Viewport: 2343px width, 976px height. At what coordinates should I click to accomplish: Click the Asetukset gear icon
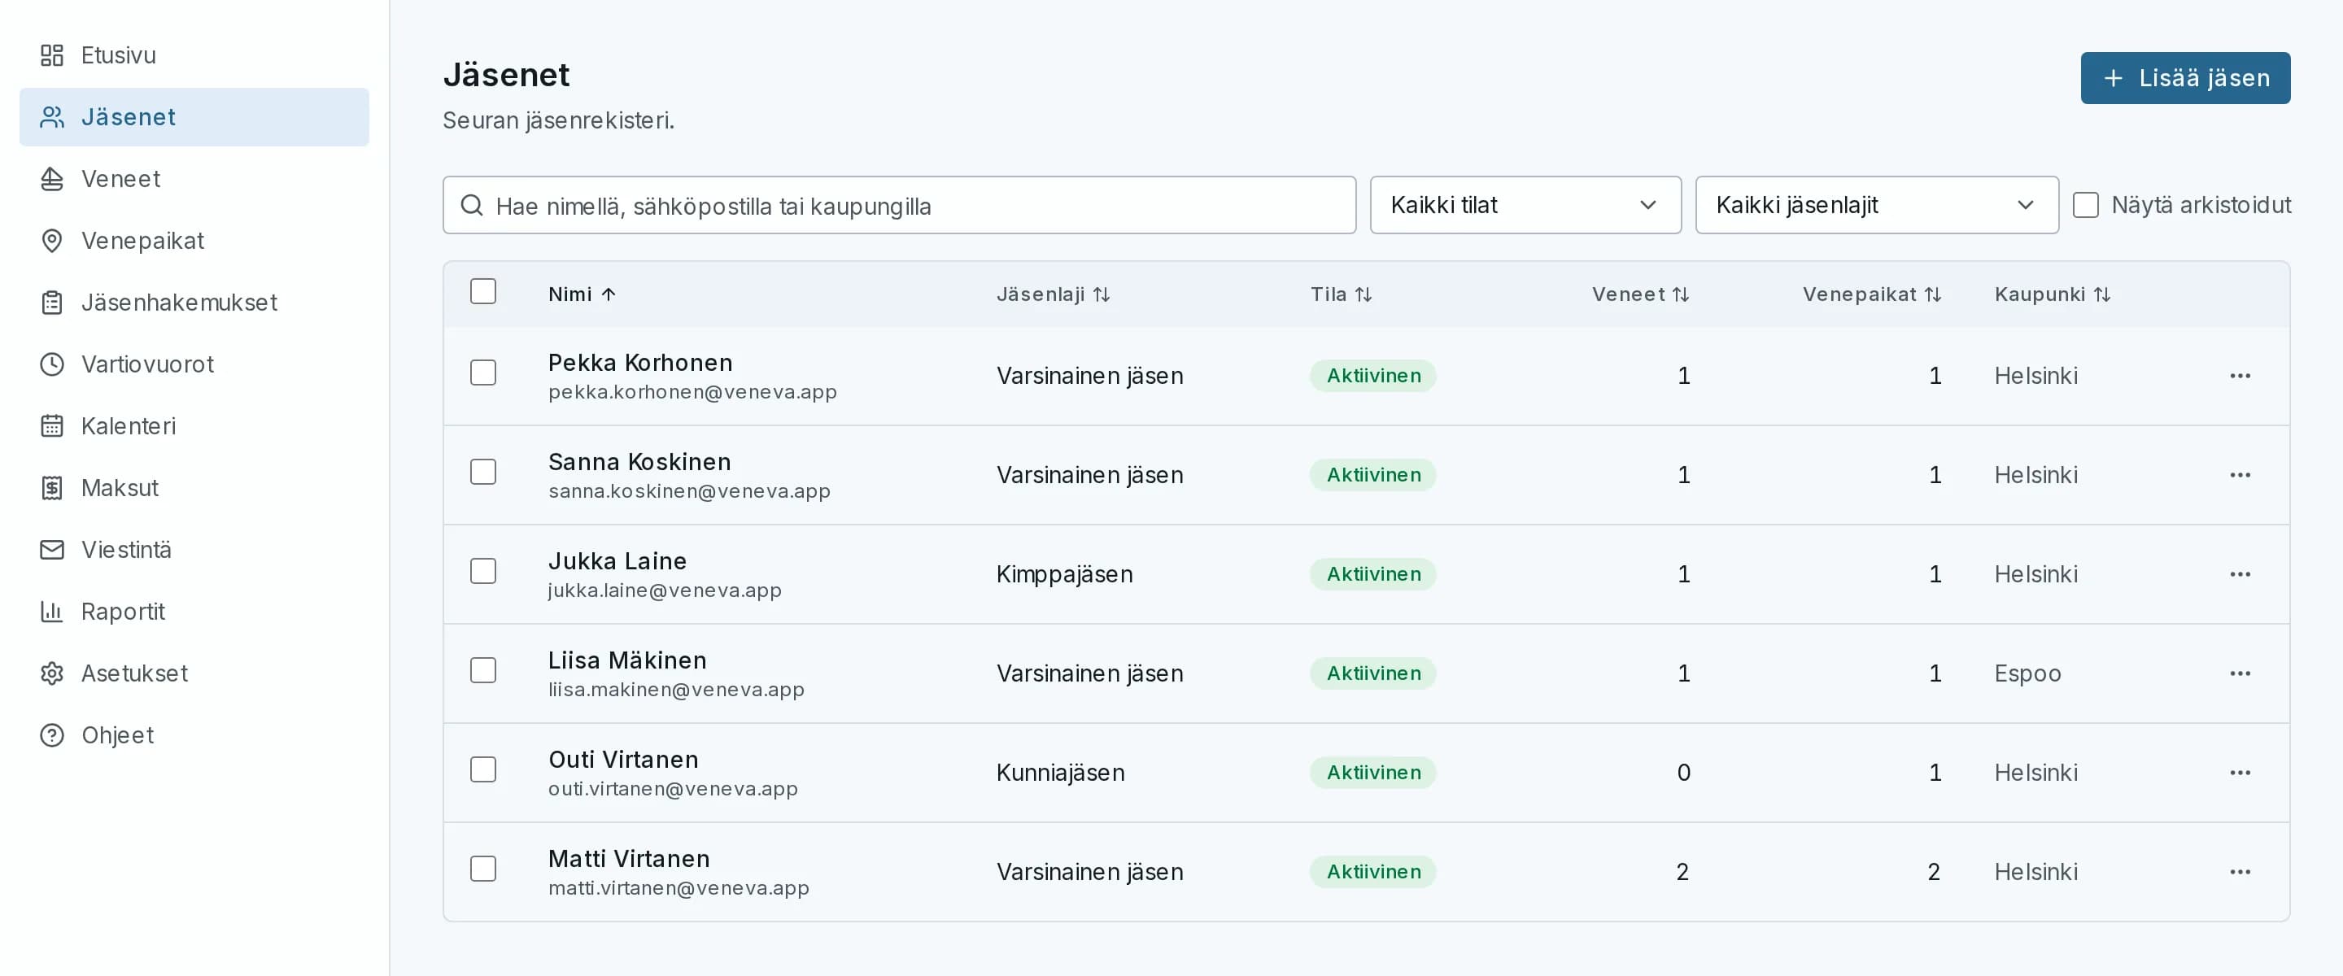[x=52, y=674]
